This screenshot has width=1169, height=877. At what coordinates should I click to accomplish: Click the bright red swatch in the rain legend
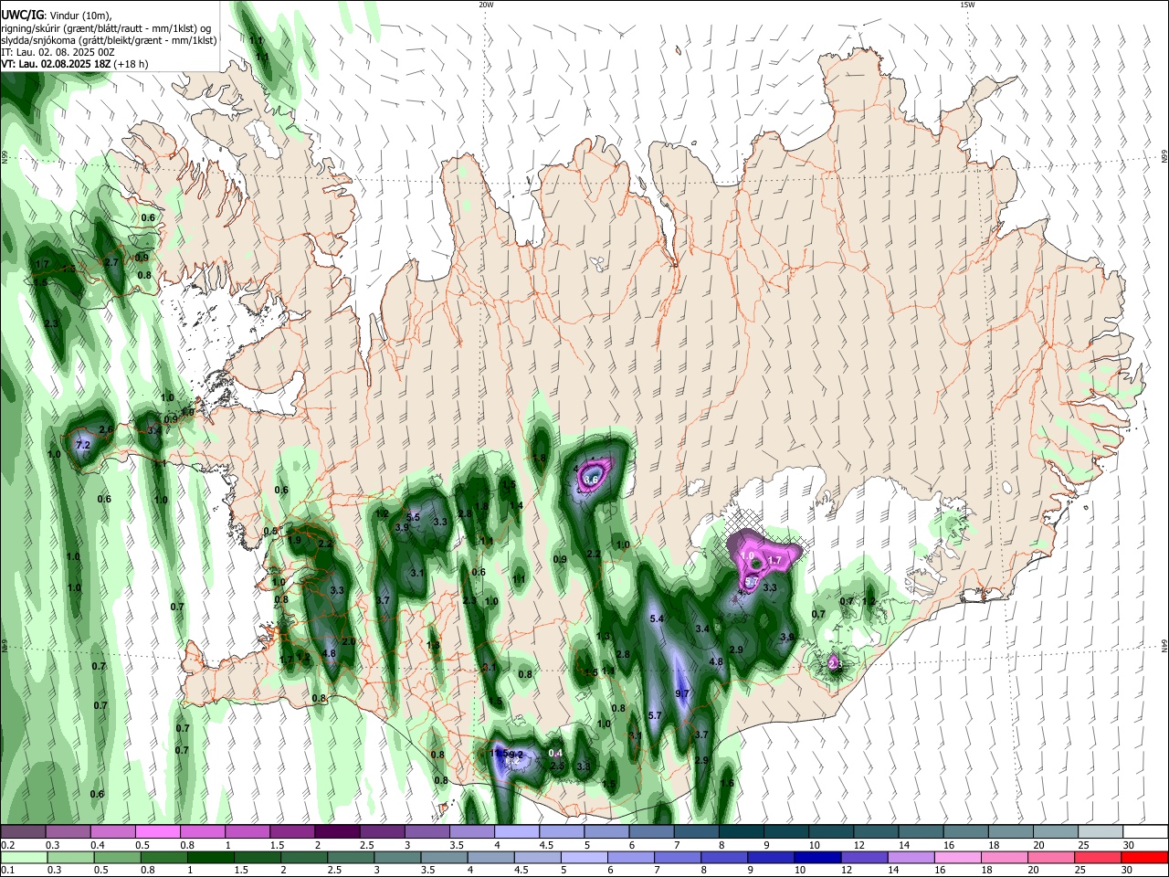click(1145, 858)
